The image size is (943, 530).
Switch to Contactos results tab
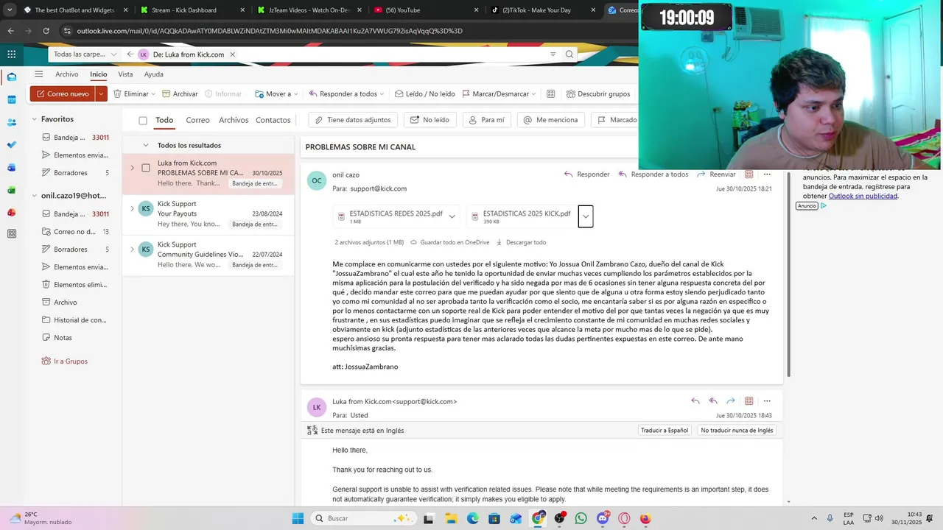[273, 120]
